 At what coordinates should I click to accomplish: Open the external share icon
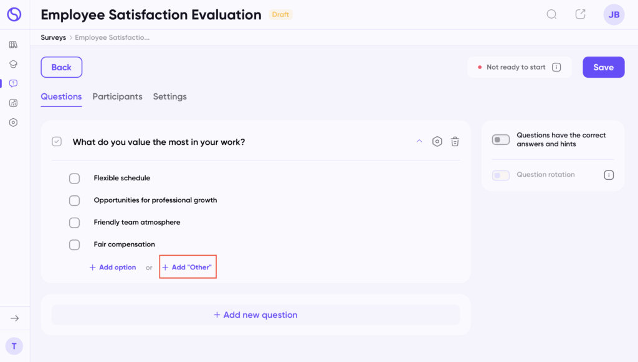click(581, 14)
